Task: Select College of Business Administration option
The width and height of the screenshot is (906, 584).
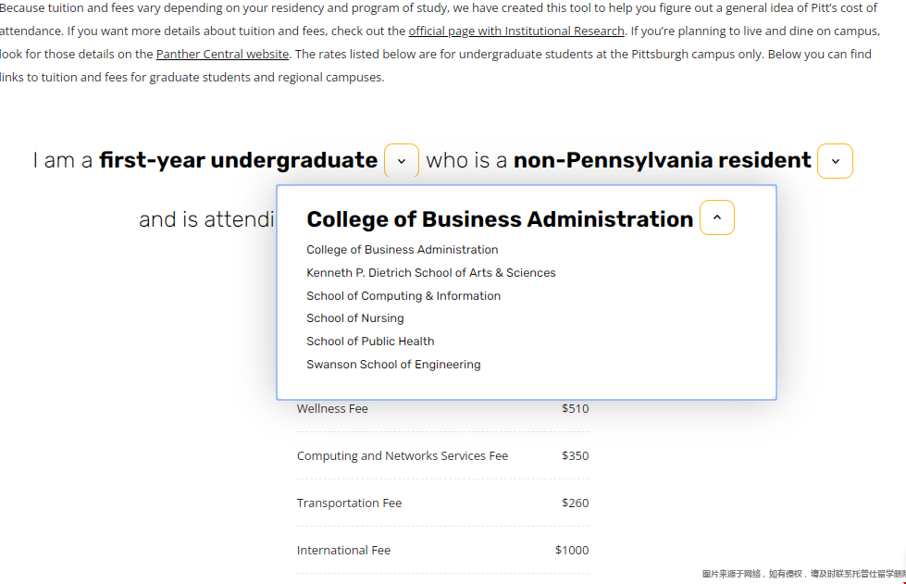Action: 403,250
